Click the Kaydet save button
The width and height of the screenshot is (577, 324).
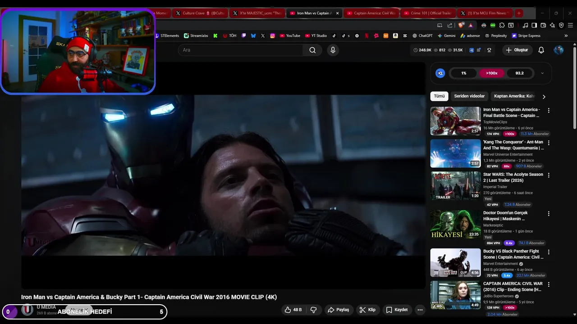397,310
